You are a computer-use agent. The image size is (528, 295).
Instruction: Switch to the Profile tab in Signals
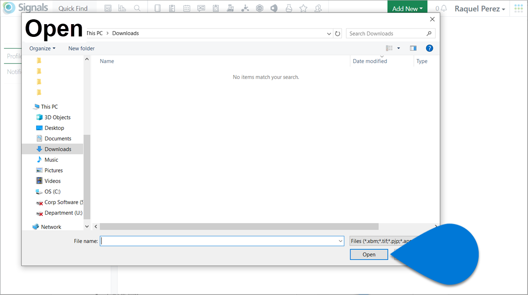pos(14,56)
